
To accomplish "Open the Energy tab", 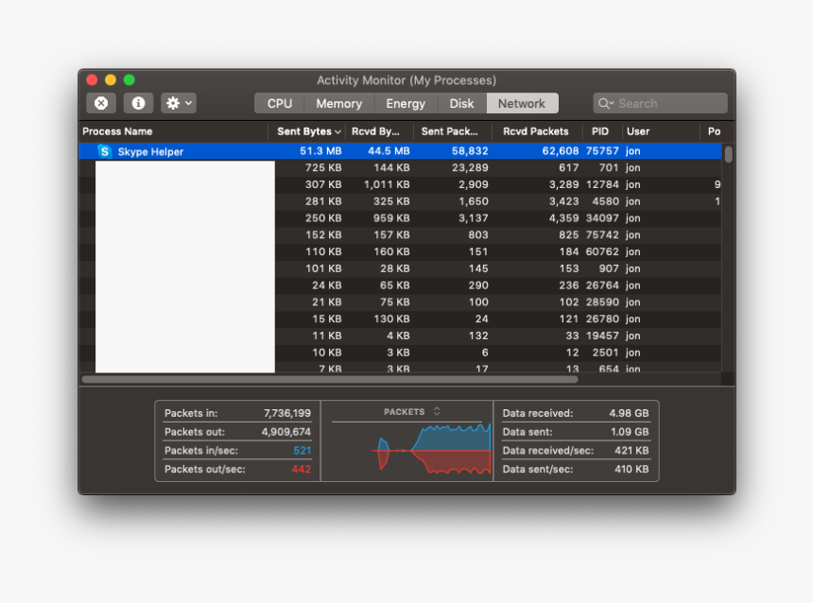I will pyautogui.click(x=406, y=103).
